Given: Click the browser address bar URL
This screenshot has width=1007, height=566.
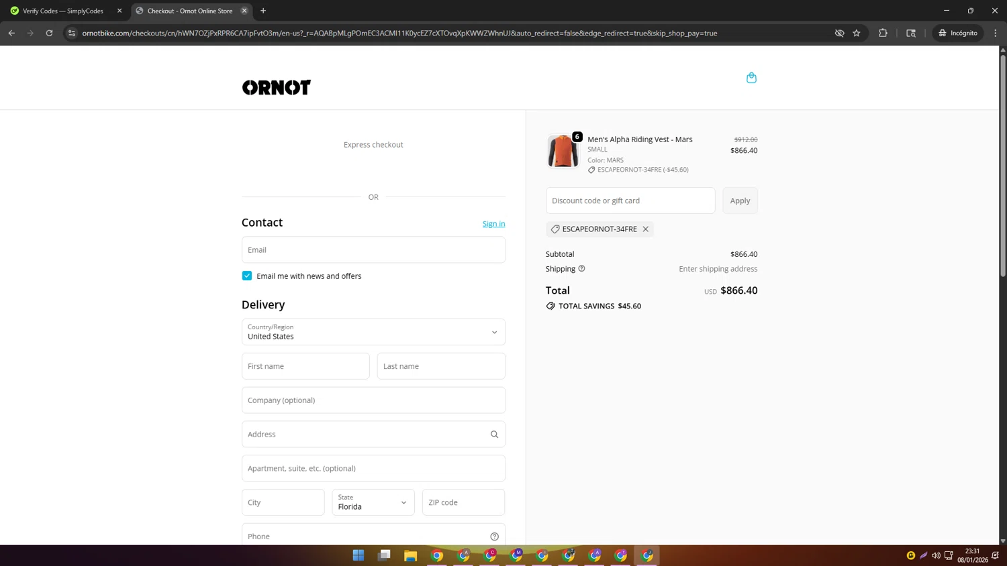Looking at the screenshot, I should [x=399, y=33].
